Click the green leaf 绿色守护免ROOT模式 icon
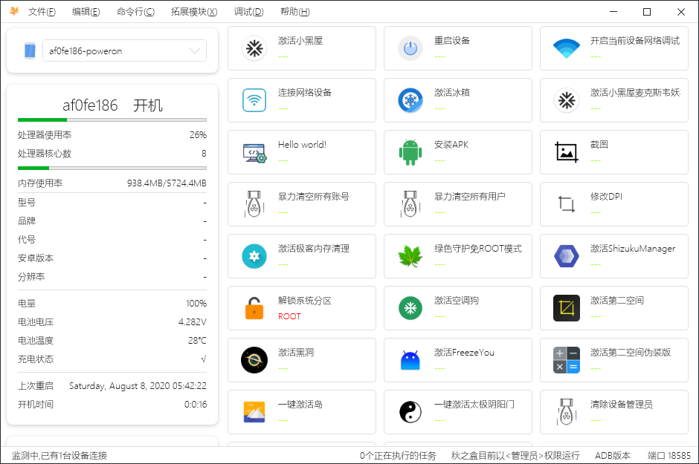Screen dimensions: 699x464 pos(410,256)
